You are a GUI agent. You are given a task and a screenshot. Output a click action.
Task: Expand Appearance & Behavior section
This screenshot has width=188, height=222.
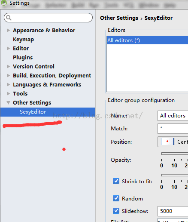[x=8, y=30]
